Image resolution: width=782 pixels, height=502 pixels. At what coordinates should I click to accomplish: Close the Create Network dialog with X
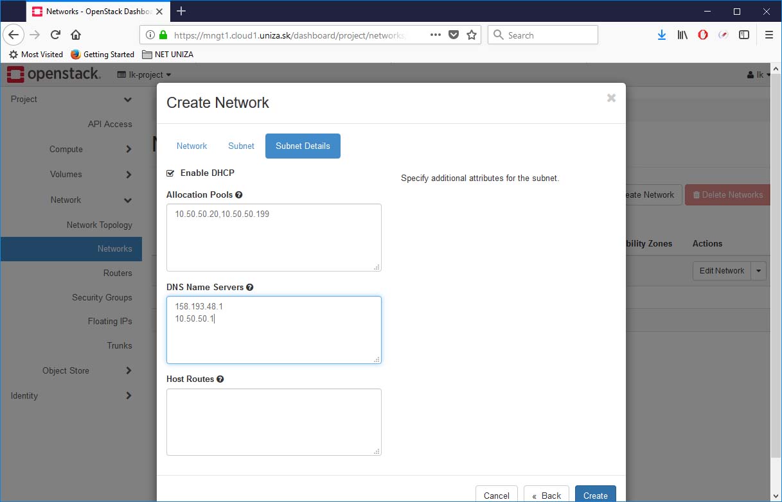point(611,98)
